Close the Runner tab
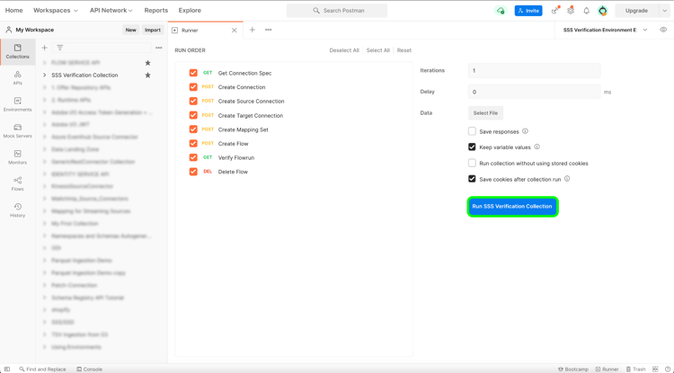Screen dimensions: 674x373 click(x=235, y=30)
